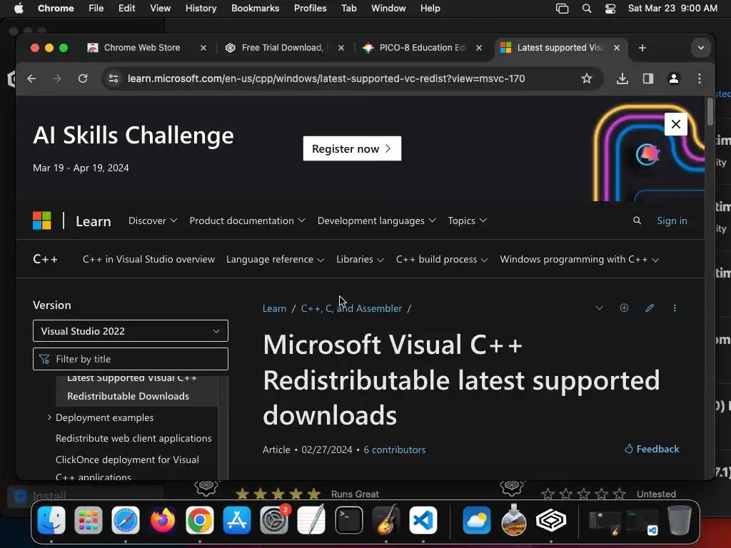Open C++ in Visual Studio overview
Viewport: 731px width, 548px height.
[x=148, y=259]
